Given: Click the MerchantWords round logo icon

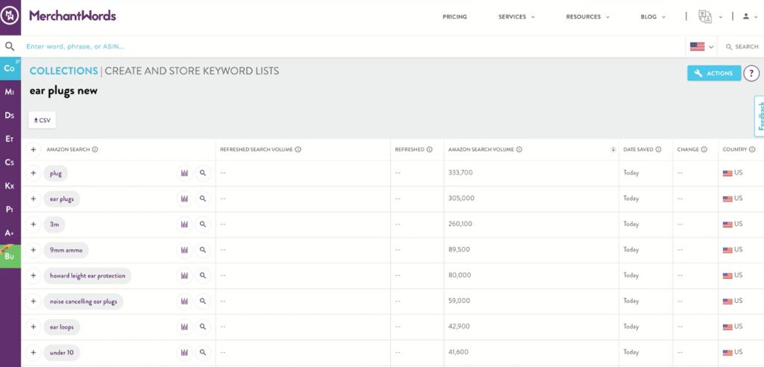Looking at the screenshot, I should (x=10, y=16).
